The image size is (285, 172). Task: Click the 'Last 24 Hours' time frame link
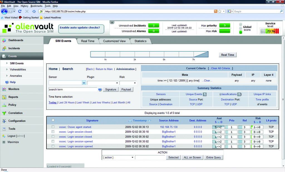(67, 102)
